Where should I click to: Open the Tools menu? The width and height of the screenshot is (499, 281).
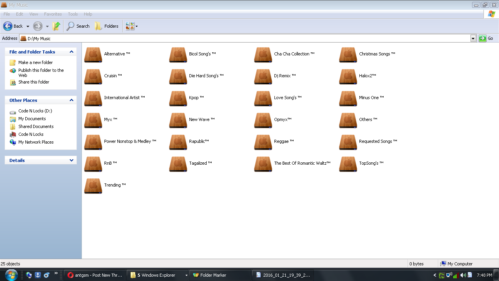coord(73,14)
